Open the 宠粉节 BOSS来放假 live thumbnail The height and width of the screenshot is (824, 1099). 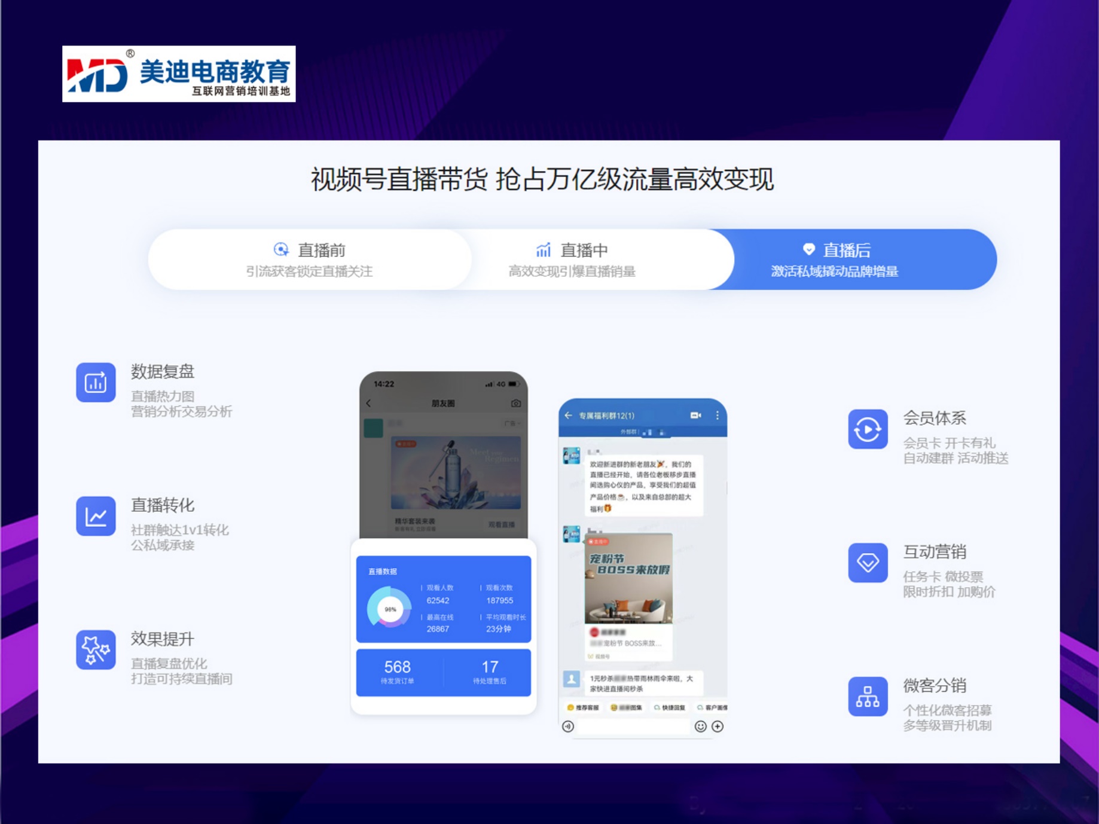coord(628,578)
